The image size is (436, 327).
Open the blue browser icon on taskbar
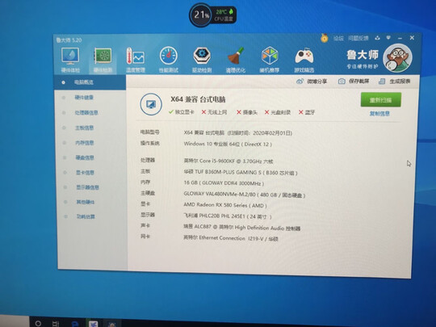point(75,324)
